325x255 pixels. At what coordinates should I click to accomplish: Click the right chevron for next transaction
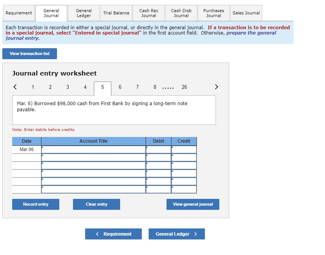point(216,87)
